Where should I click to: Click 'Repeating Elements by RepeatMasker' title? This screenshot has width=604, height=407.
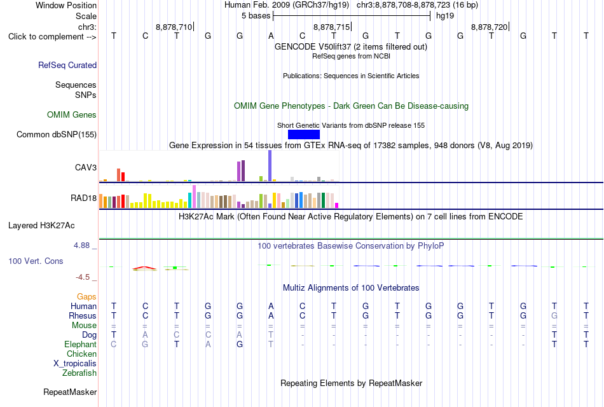coord(351,383)
